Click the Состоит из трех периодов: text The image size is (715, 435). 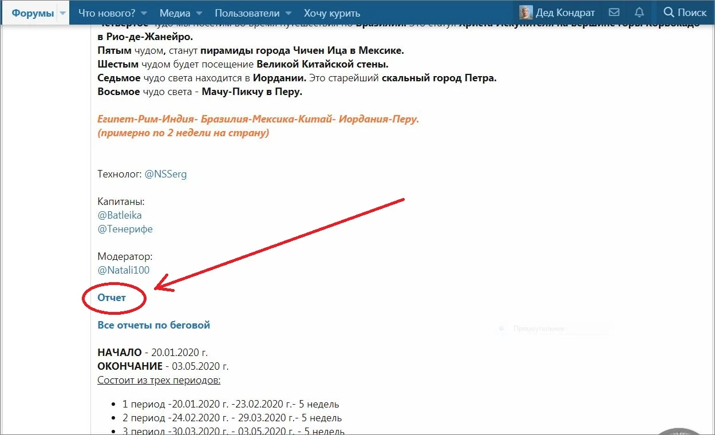coord(159,380)
